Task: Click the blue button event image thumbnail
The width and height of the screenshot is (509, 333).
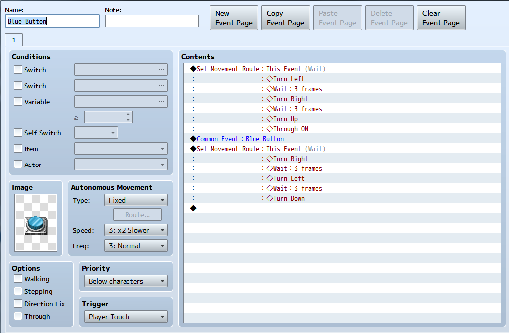Action: pyautogui.click(x=36, y=222)
